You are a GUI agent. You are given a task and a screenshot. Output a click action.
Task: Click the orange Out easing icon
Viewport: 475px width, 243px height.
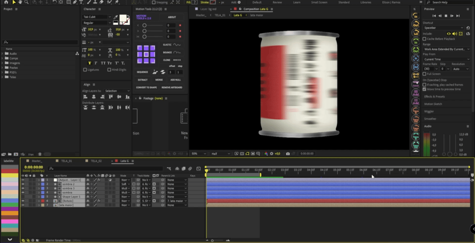tap(416, 24)
